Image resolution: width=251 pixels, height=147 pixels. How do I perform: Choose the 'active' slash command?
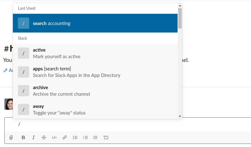[x=95, y=53]
